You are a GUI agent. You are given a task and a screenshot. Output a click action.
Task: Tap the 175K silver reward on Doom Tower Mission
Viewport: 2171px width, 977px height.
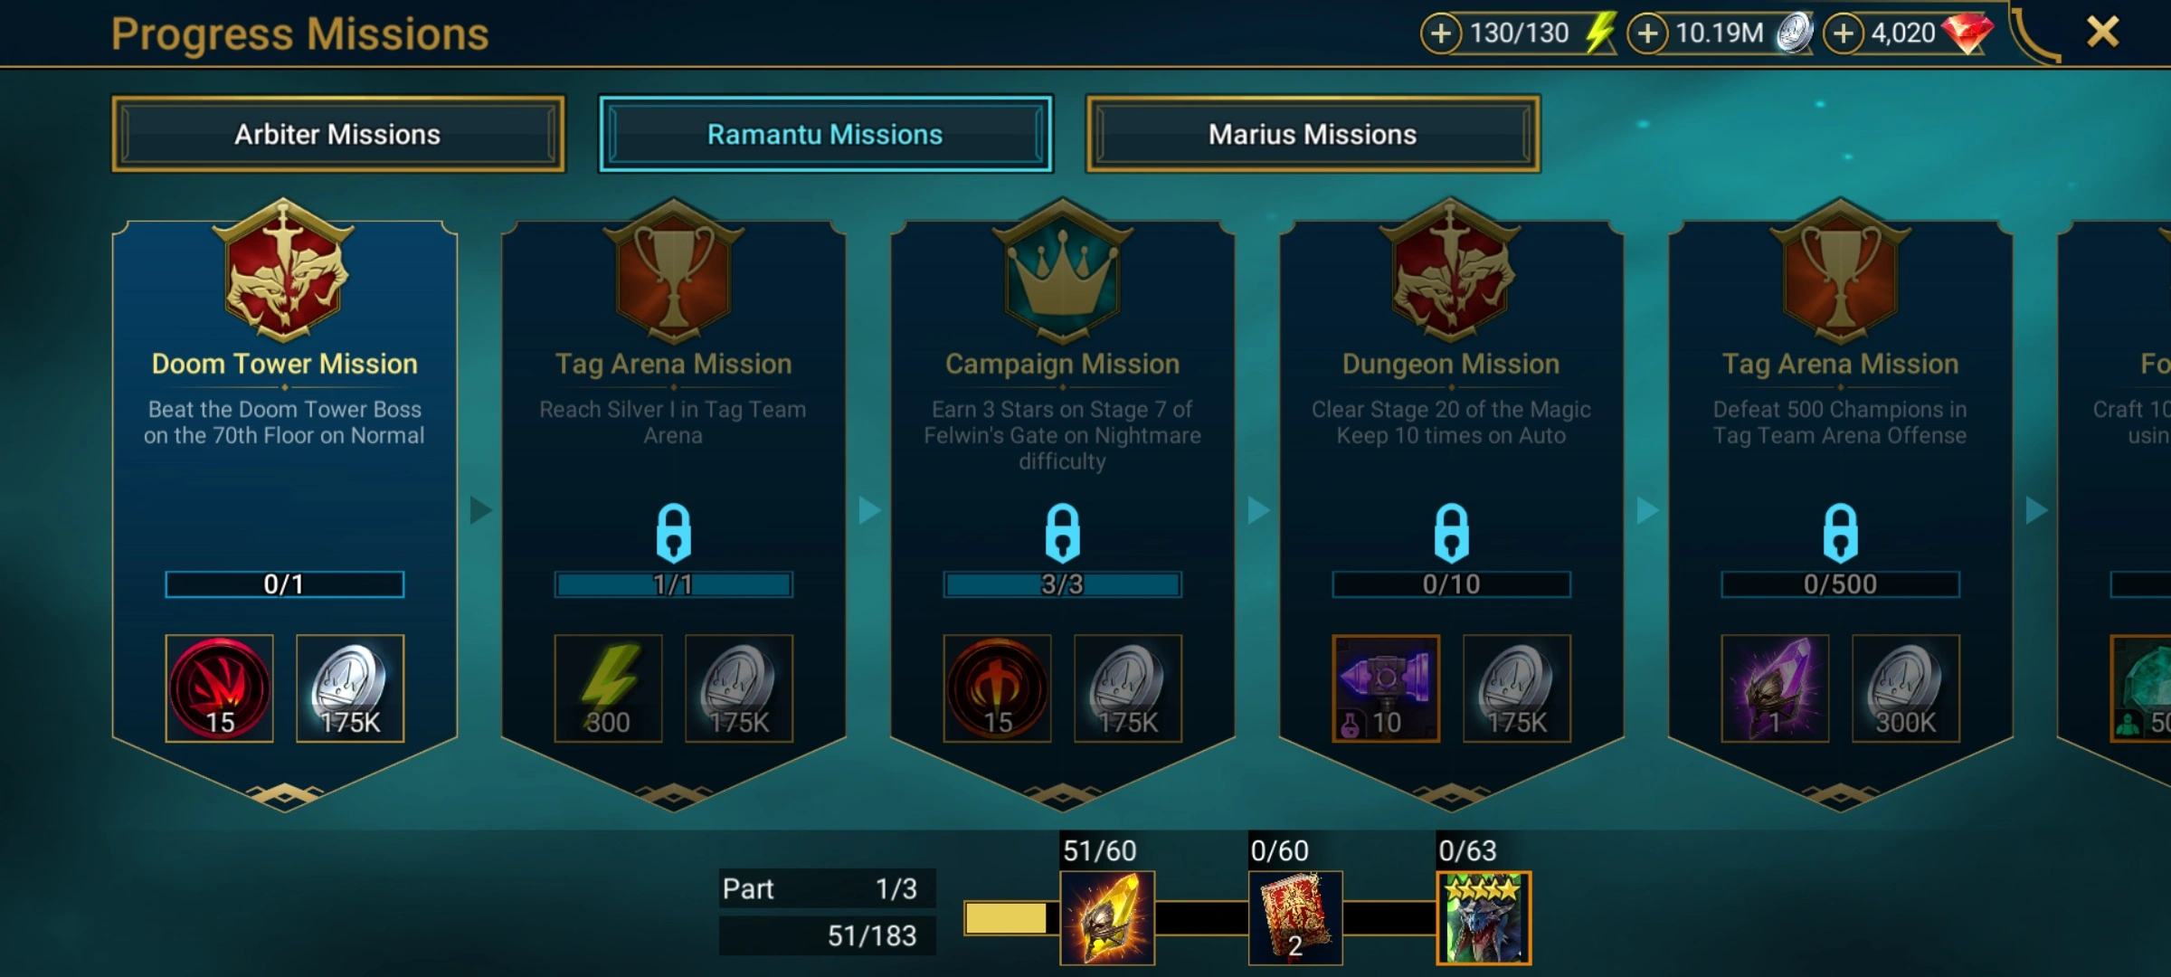coord(350,688)
